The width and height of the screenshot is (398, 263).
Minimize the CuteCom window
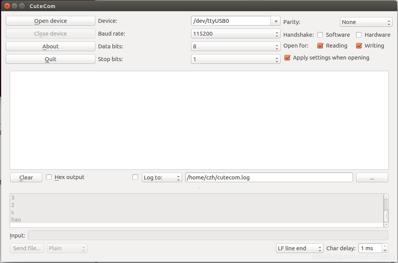click(14, 6)
